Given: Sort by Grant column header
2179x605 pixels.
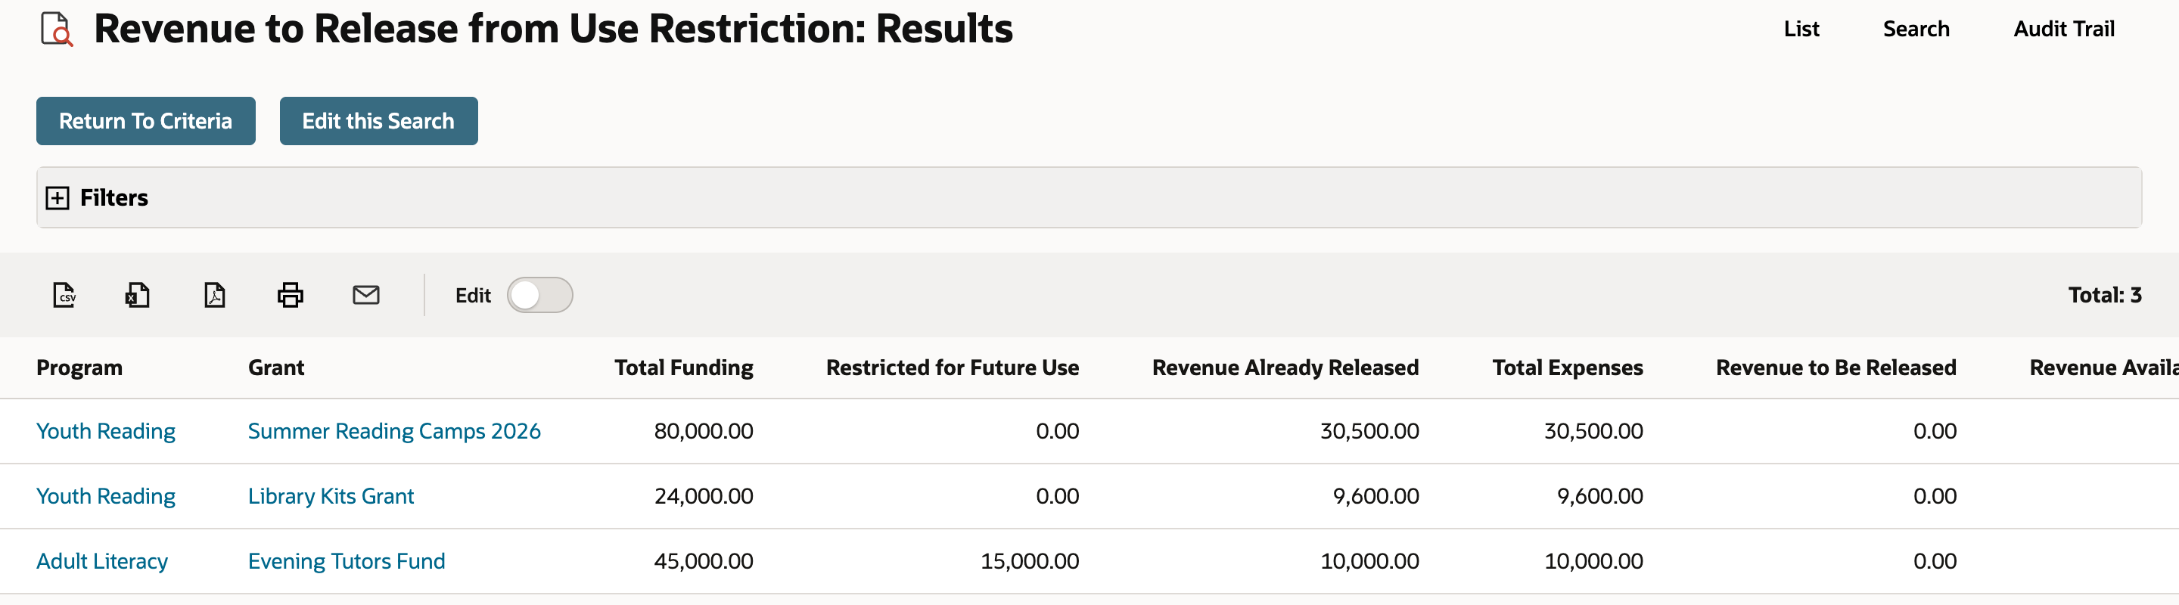Looking at the screenshot, I should [277, 368].
